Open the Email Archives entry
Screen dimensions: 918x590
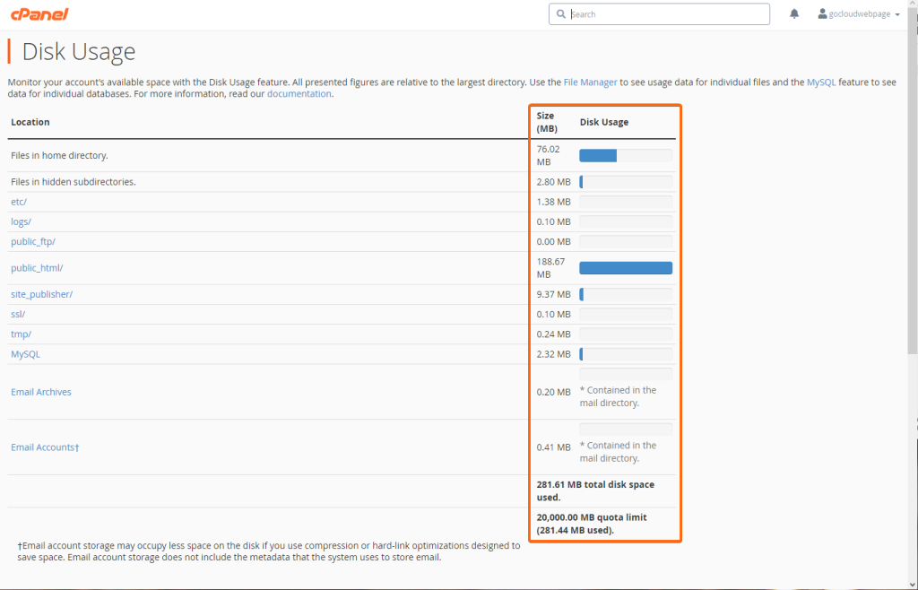[40, 392]
